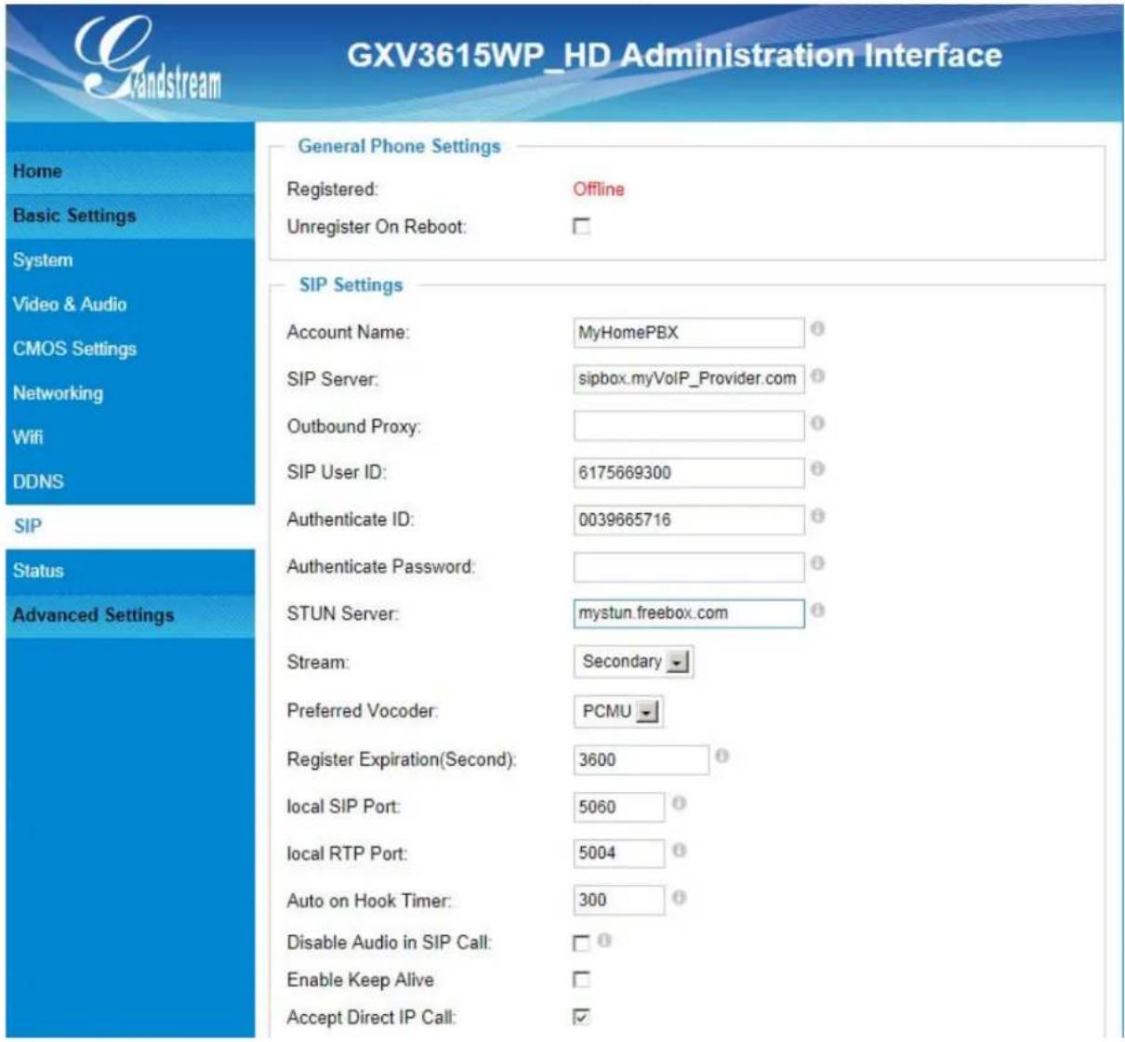The height and width of the screenshot is (1042, 1125).
Task: Select Wifi in the sidebar
Action: 130,437
